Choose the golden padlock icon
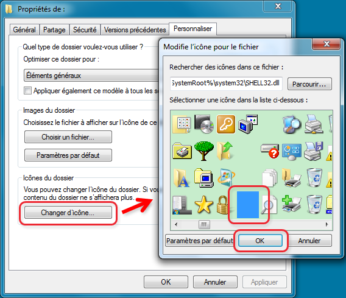 coord(222,205)
